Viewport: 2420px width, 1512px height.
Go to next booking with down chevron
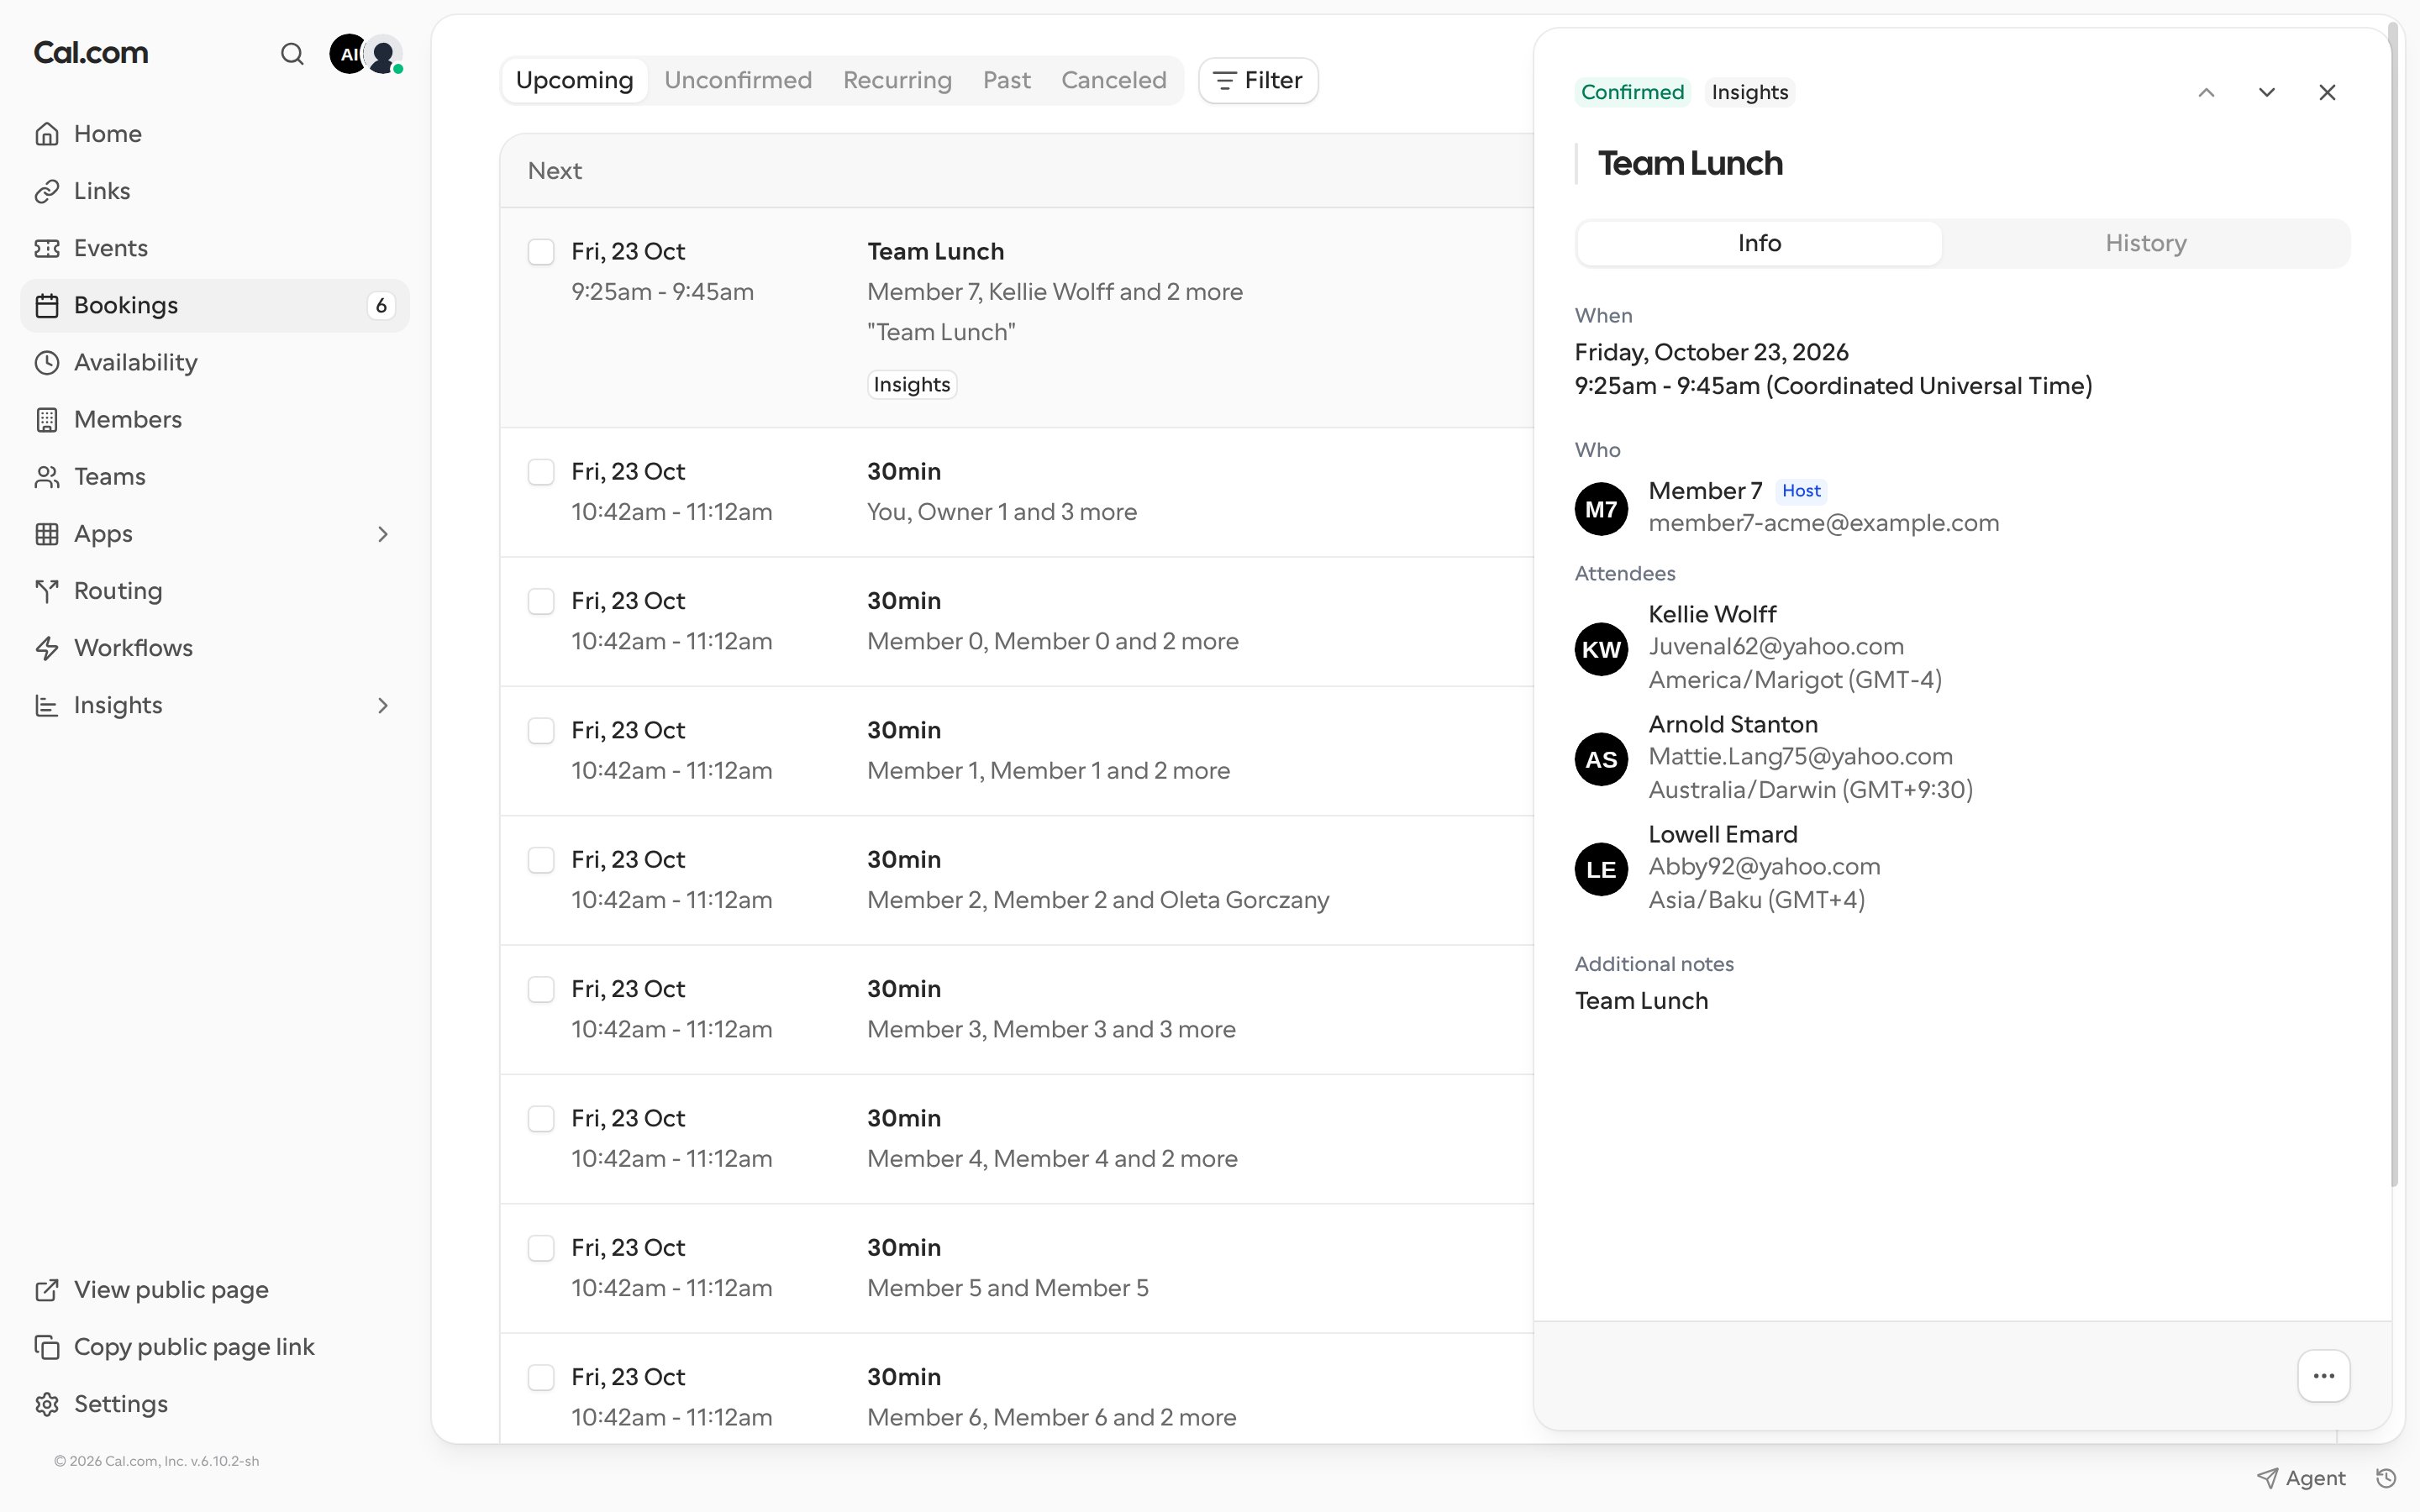pyautogui.click(x=2266, y=92)
